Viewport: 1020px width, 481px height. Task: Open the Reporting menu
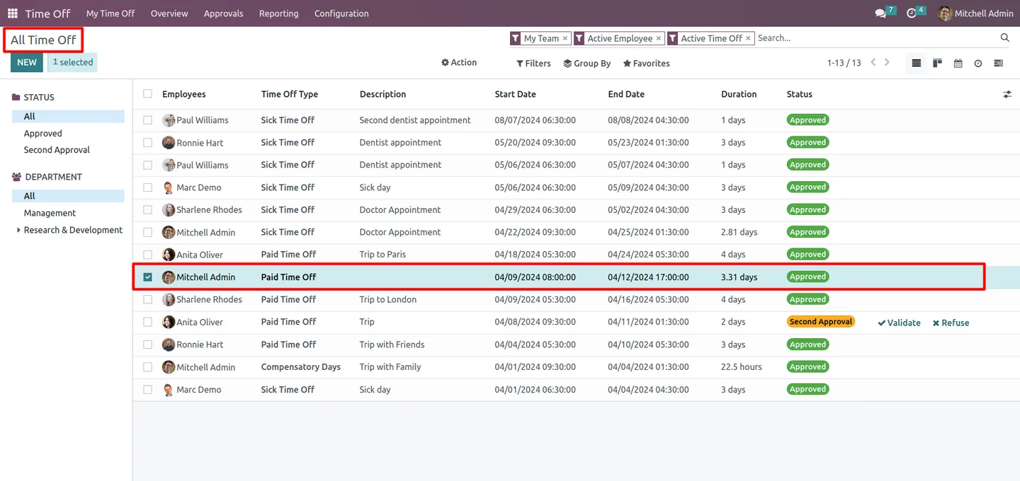click(x=279, y=13)
